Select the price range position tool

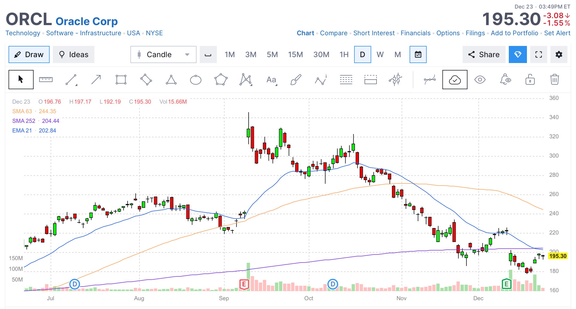[371, 80]
